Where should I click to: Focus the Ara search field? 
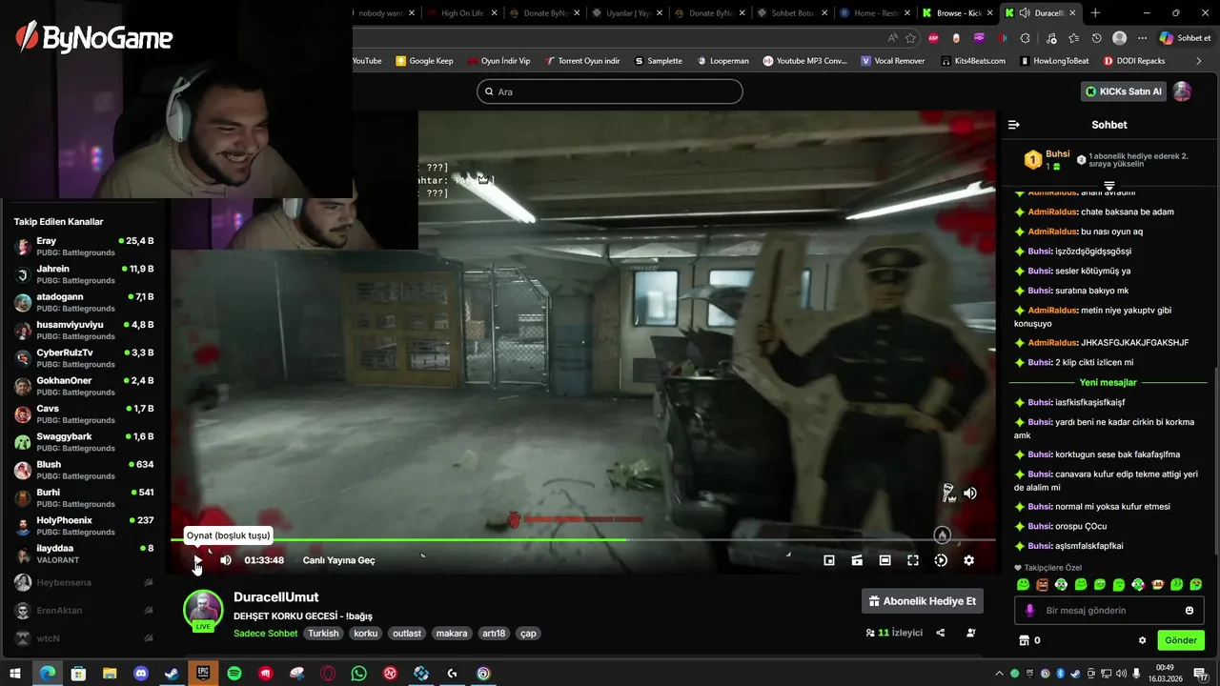pos(610,91)
